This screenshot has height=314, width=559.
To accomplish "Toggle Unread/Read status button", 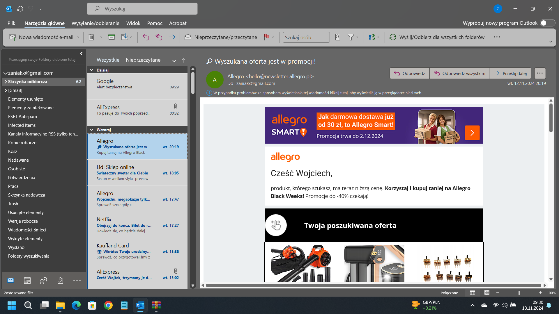I will coord(221,37).
